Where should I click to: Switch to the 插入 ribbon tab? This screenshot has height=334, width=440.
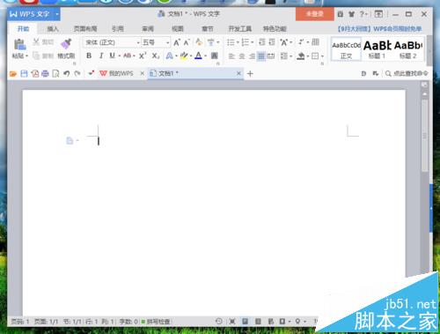point(53,28)
